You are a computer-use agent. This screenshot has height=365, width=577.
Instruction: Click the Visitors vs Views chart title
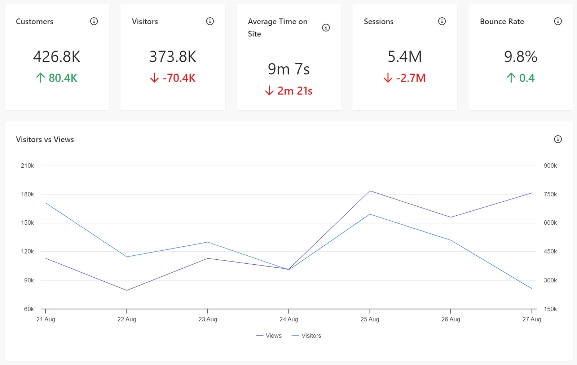point(45,140)
